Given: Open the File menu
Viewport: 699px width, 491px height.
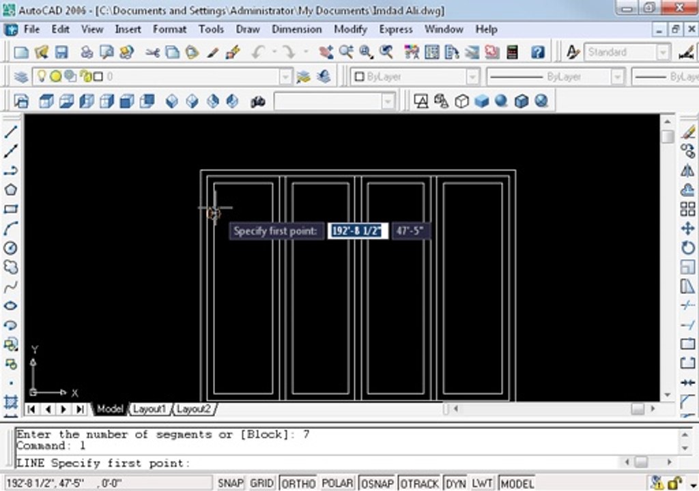Looking at the screenshot, I should pyautogui.click(x=31, y=29).
